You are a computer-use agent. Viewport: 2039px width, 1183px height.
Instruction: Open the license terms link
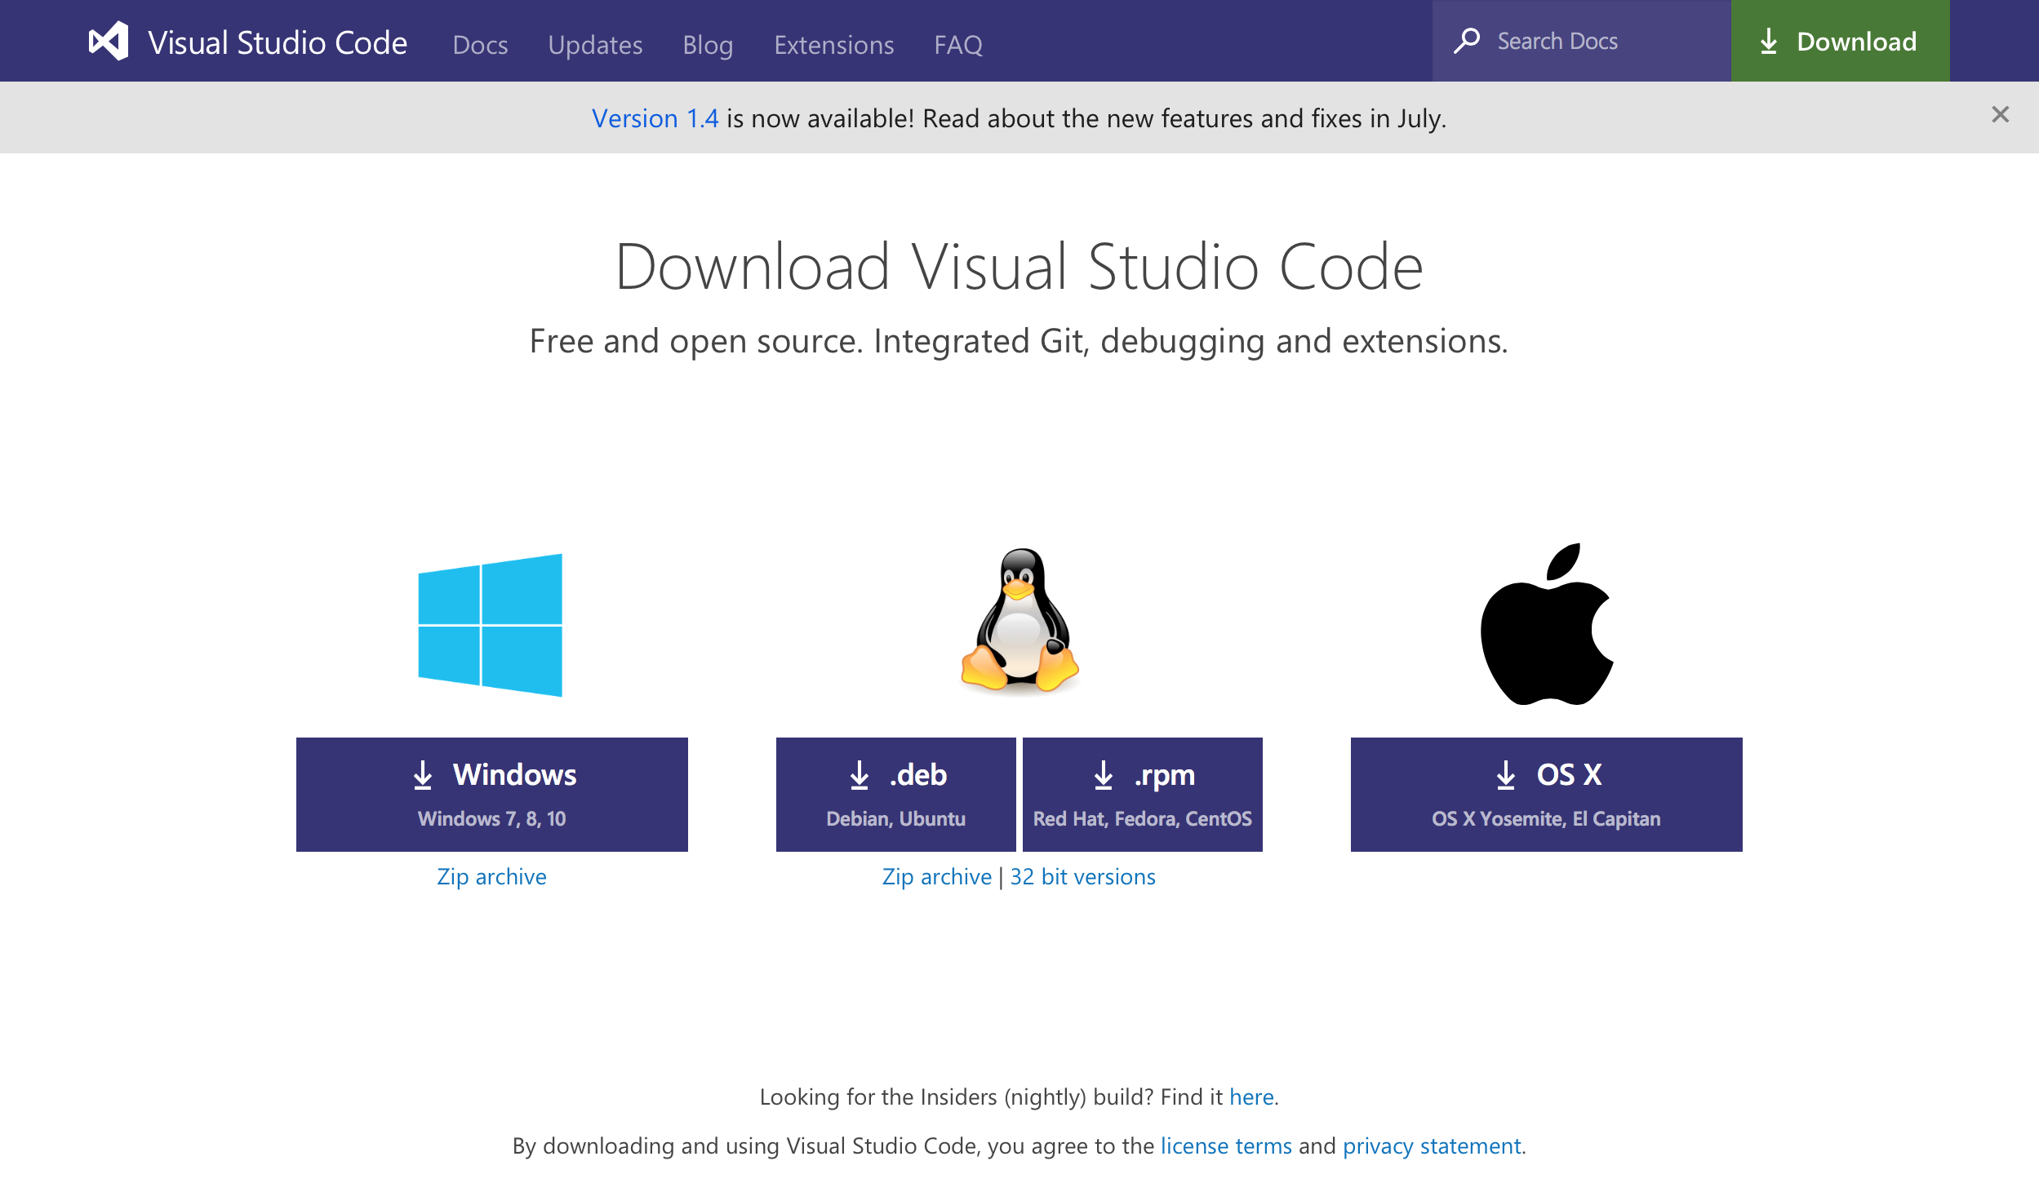pyautogui.click(x=1226, y=1146)
